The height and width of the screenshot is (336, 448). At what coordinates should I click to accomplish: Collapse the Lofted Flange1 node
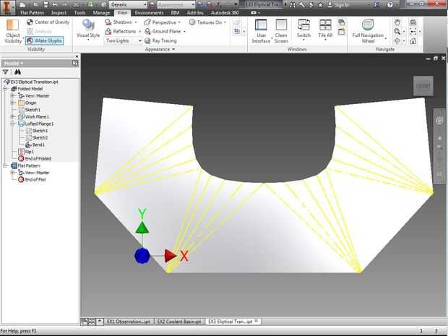point(12,124)
